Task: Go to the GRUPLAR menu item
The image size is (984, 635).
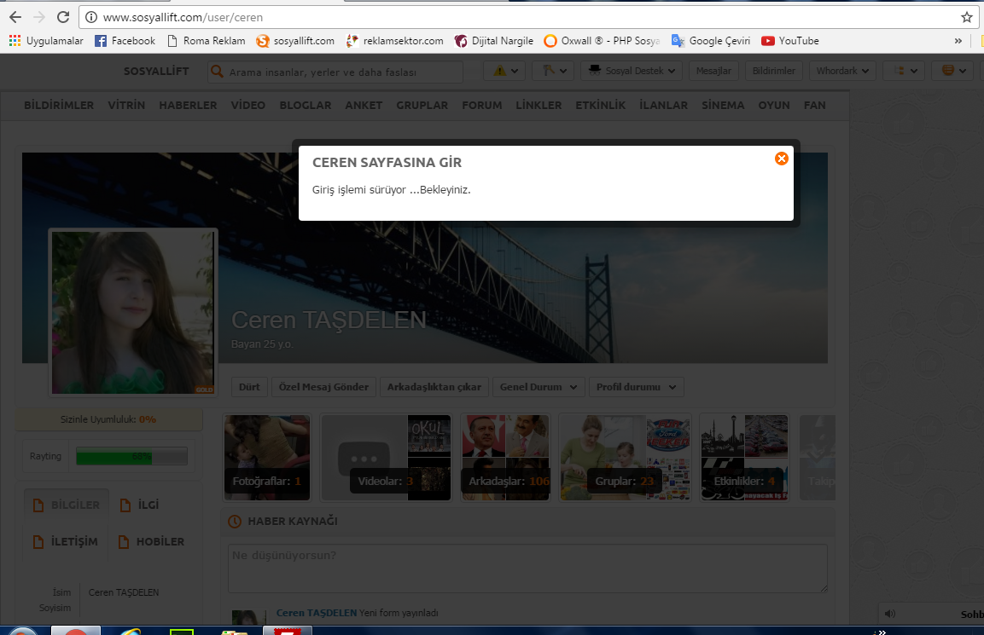Action: click(x=422, y=105)
